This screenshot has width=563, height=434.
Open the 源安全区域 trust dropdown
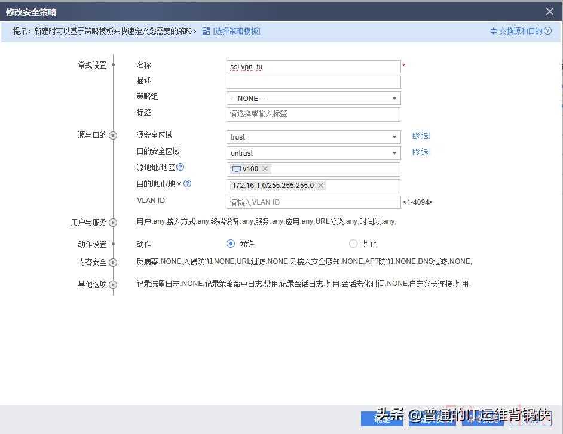coord(394,137)
